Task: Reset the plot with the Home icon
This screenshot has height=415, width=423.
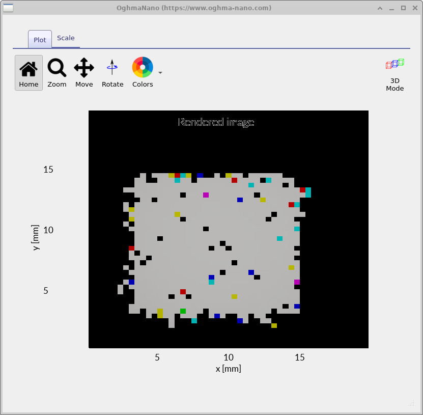Action: tap(29, 68)
